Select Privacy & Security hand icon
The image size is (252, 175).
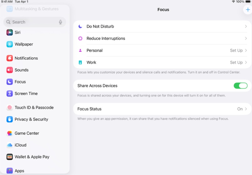pos(10,119)
